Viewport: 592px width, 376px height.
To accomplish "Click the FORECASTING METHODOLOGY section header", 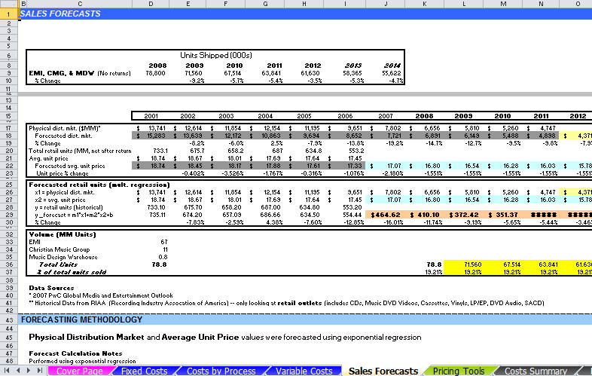I will click(81, 319).
